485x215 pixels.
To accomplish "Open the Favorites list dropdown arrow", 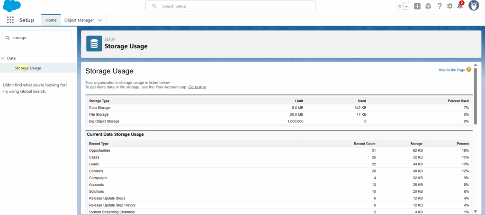I will tap(406, 6).
